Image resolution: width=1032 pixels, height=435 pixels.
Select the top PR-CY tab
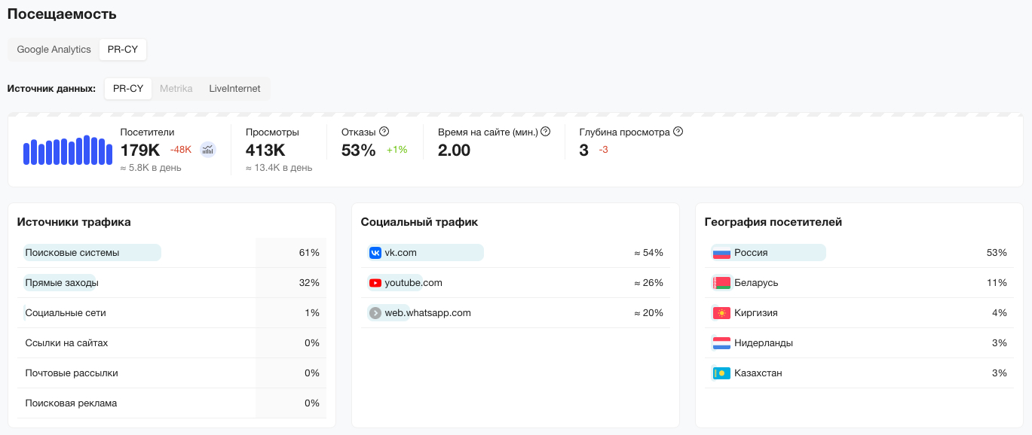pyautogui.click(x=123, y=50)
